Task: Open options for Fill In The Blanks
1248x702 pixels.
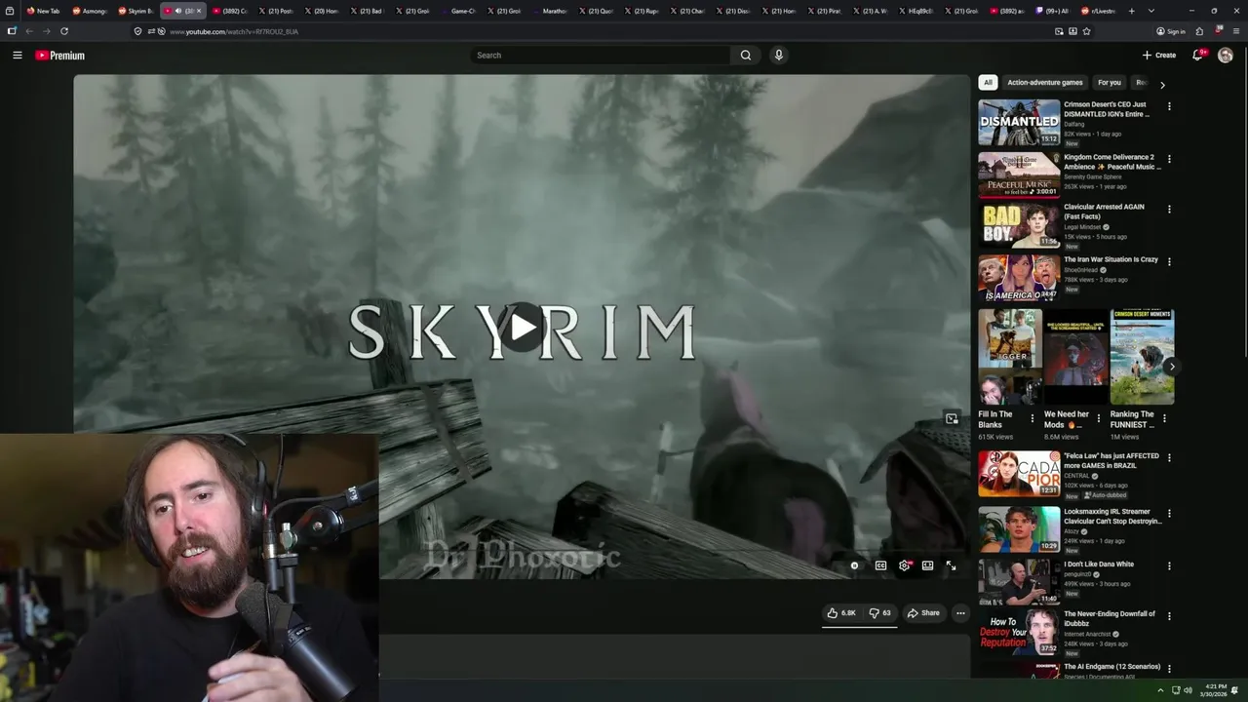Action: (1033, 418)
